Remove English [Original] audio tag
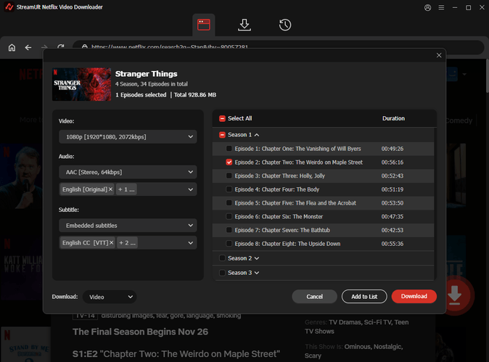Image resolution: width=489 pixels, height=362 pixels. [x=110, y=189]
